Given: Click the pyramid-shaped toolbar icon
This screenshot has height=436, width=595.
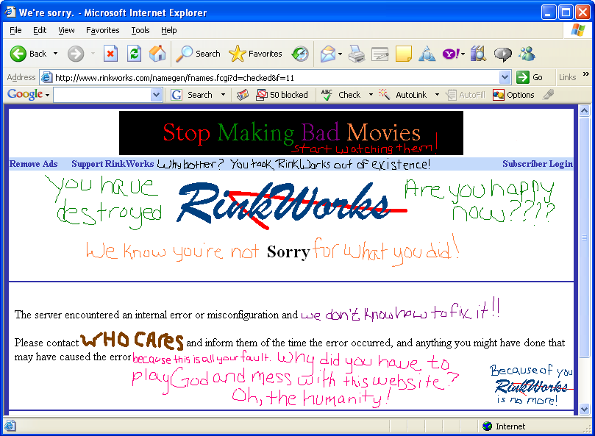Looking at the screenshot, I should pyautogui.click(x=427, y=54).
